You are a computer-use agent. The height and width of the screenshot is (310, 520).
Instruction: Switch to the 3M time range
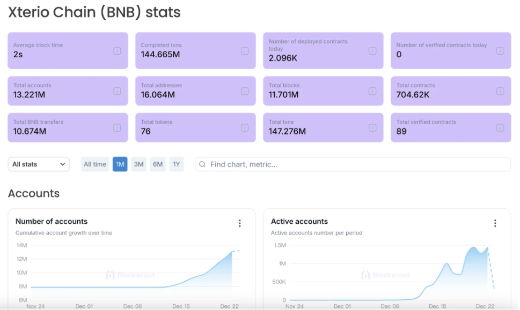139,164
